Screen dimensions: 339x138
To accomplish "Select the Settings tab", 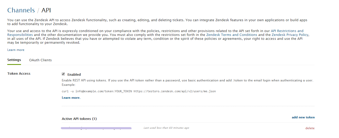I will tap(14, 60).
